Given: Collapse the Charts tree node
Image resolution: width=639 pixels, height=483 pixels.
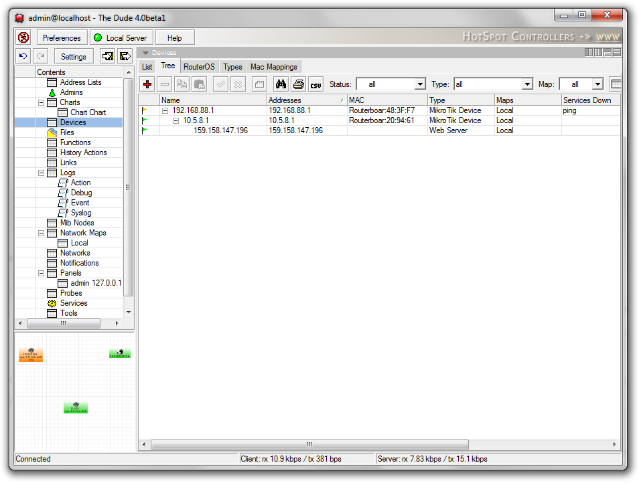Looking at the screenshot, I should [41, 102].
